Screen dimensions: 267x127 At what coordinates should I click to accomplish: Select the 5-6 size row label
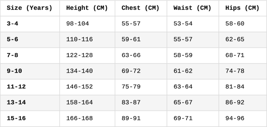point(13,39)
